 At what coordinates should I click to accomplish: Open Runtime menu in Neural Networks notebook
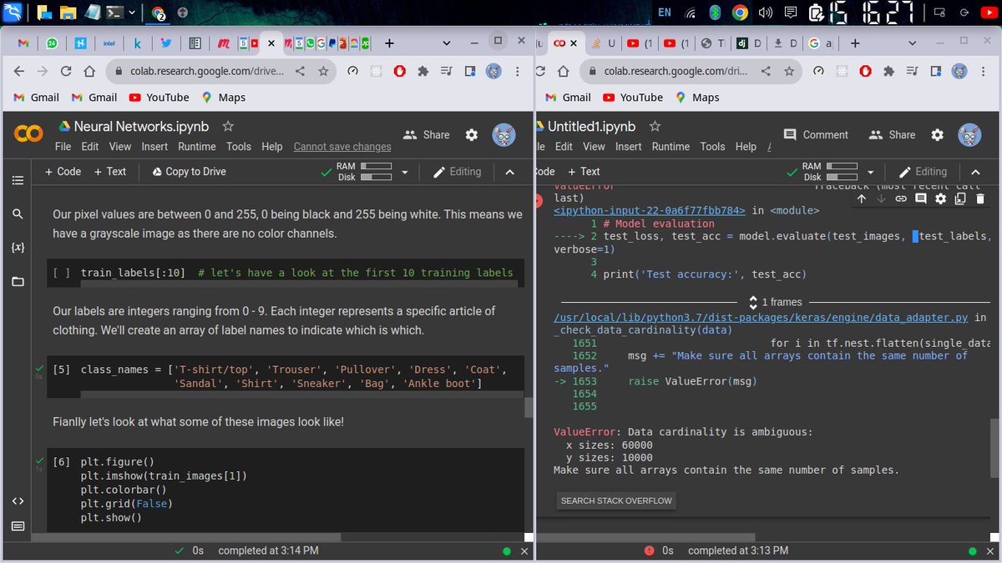pyautogui.click(x=197, y=147)
